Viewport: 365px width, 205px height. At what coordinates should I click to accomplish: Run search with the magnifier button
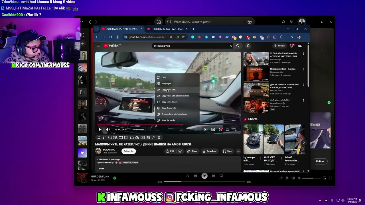pos(238,46)
